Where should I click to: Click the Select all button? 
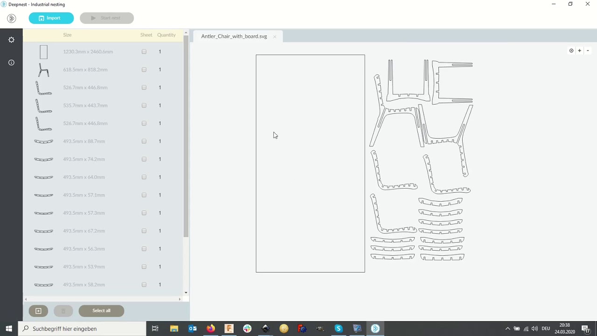coord(101,311)
